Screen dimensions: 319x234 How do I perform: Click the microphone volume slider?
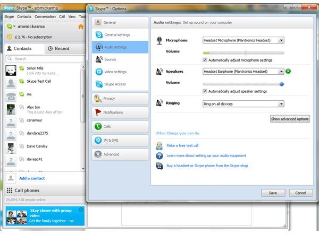244,53
